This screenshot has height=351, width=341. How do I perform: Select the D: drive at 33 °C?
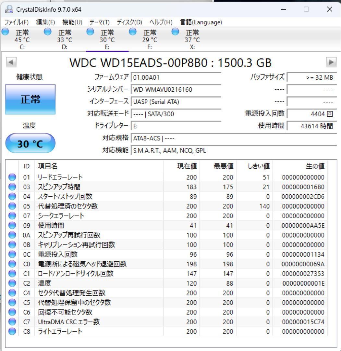point(47,32)
